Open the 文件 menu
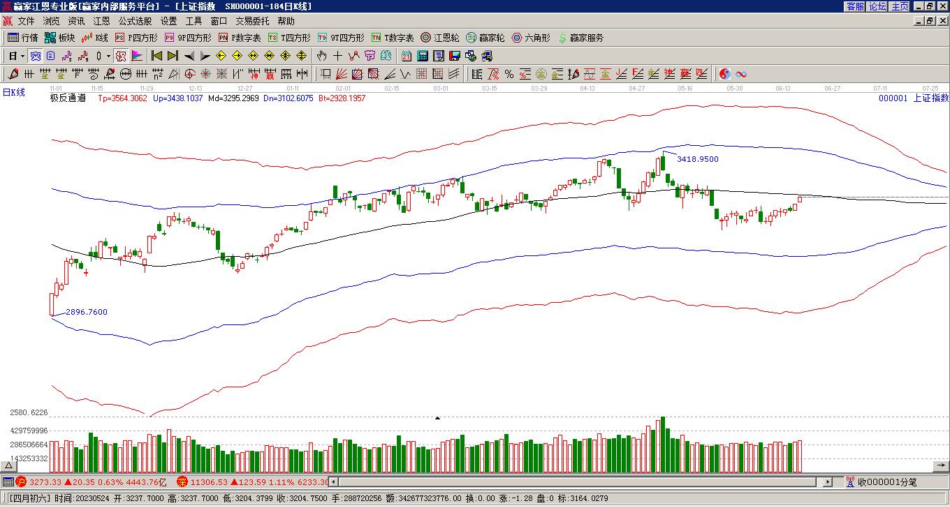This screenshot has height=508, width=950. pyautogui.click(x=26, y=22)
